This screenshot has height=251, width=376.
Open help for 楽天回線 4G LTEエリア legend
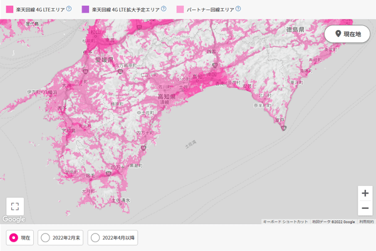click(x=69, y=9)
